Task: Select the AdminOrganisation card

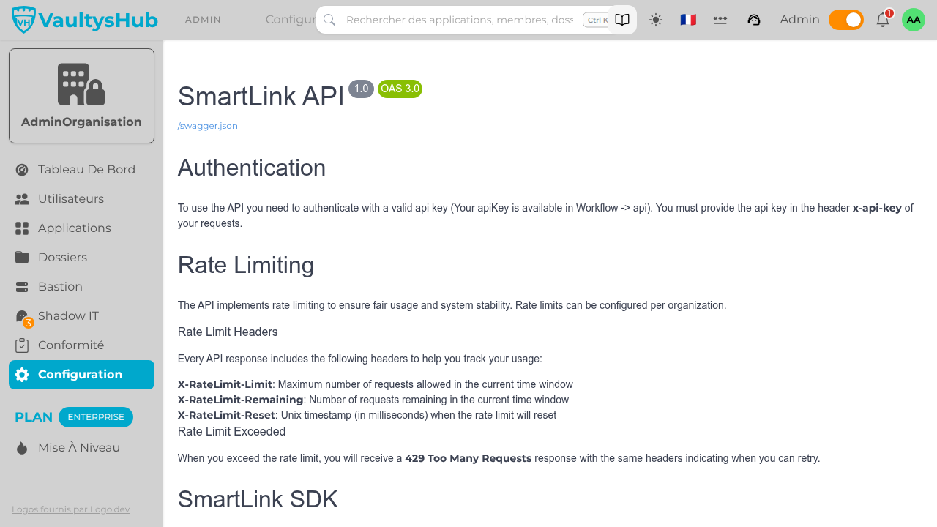Action: 81,96
